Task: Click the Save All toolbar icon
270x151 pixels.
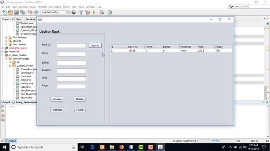Action: point(22,12)
